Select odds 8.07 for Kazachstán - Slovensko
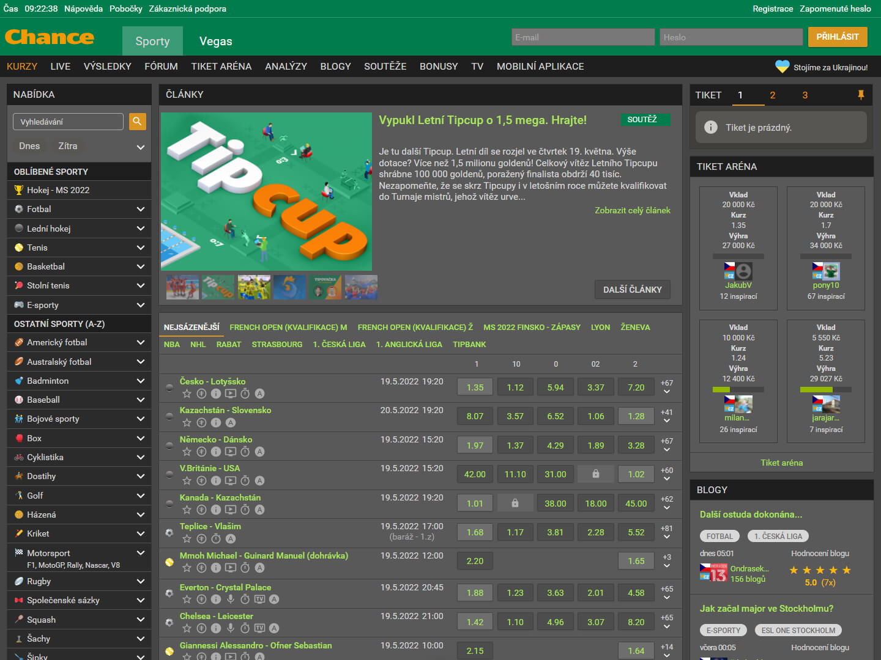This screenshot has height=660, width=881. [x=475, y=416]
